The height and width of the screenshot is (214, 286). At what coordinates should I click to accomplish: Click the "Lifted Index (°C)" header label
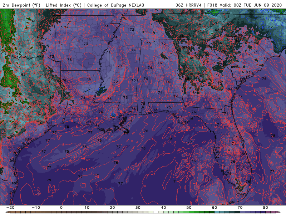(x=64, y=5)
